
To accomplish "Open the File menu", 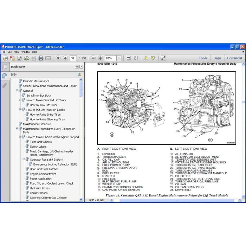I will 3,52.
